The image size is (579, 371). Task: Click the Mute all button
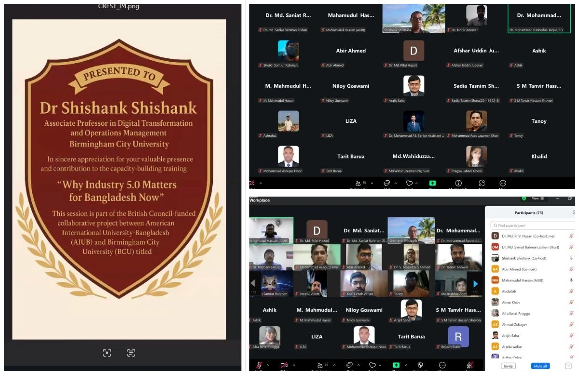[540, 366]
